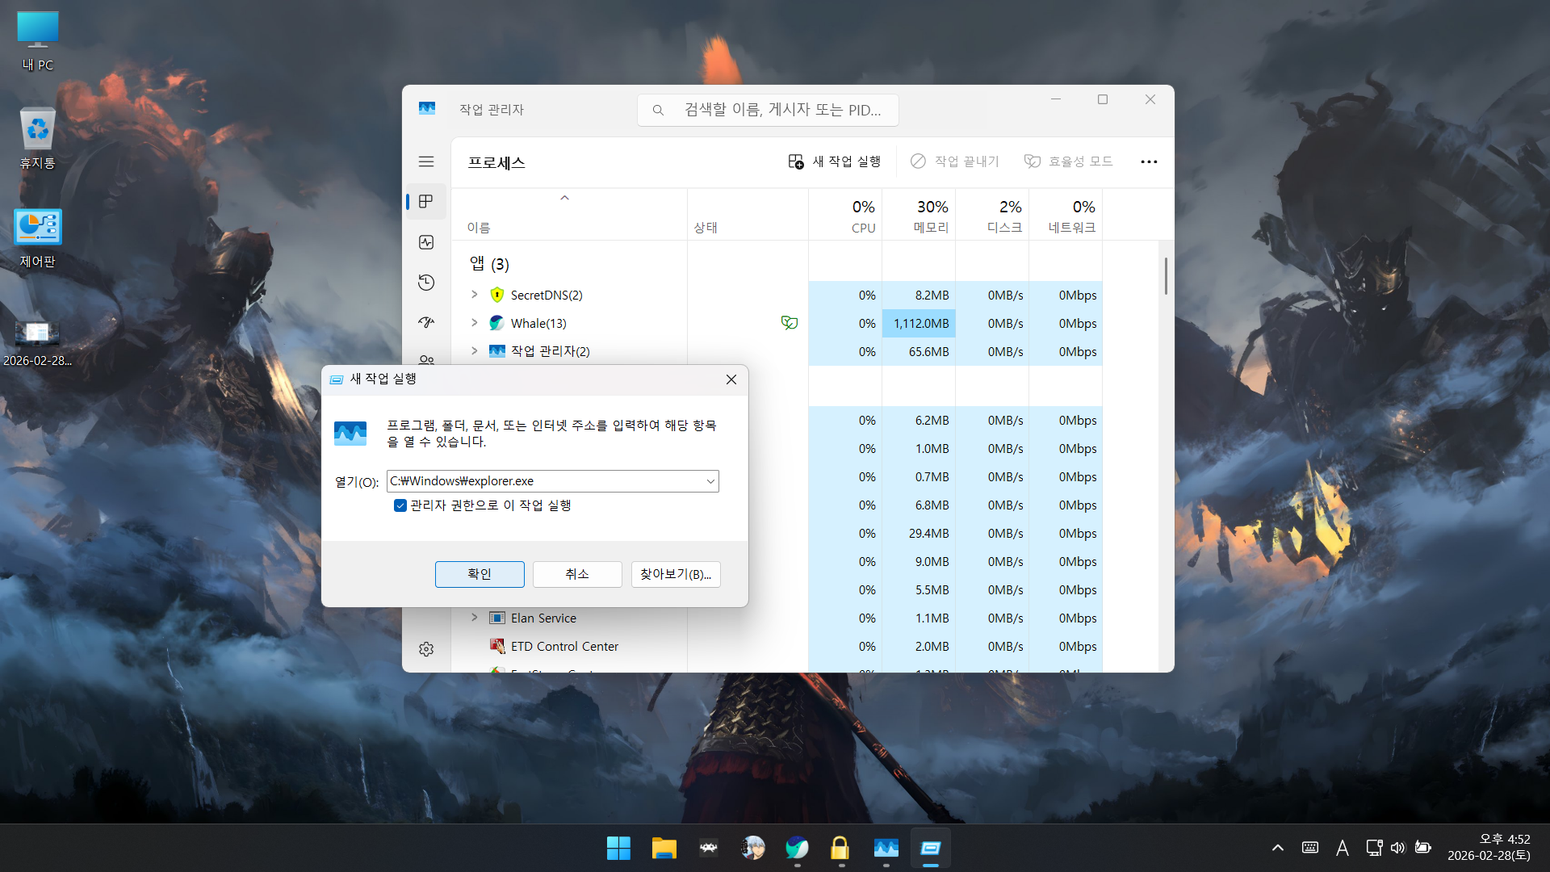Open Task Manager hamburger navigation menu
1550x872 pixels.
(426, 161)
